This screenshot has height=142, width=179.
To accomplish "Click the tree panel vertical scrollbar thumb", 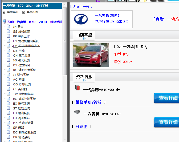I will point(65,41).
